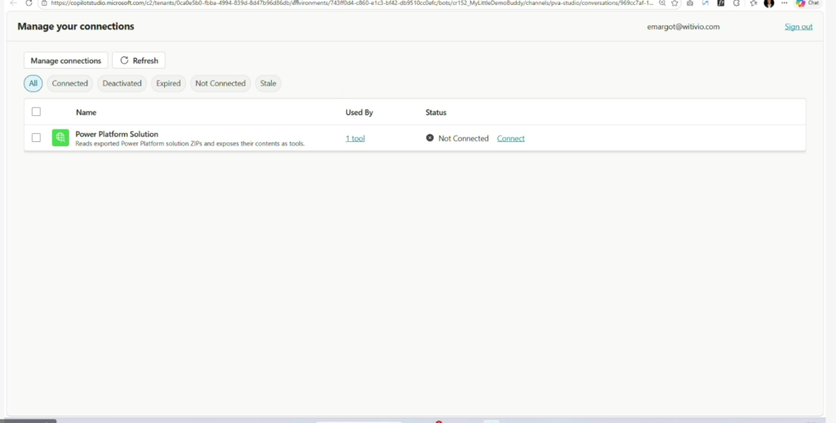This screenshot has height=423, width=836.
Task: Click the Used By column header
Action: (x=359, y=113)
